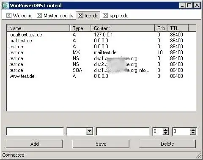
Task: Focus the record content input field
Action: coord(123,131)
